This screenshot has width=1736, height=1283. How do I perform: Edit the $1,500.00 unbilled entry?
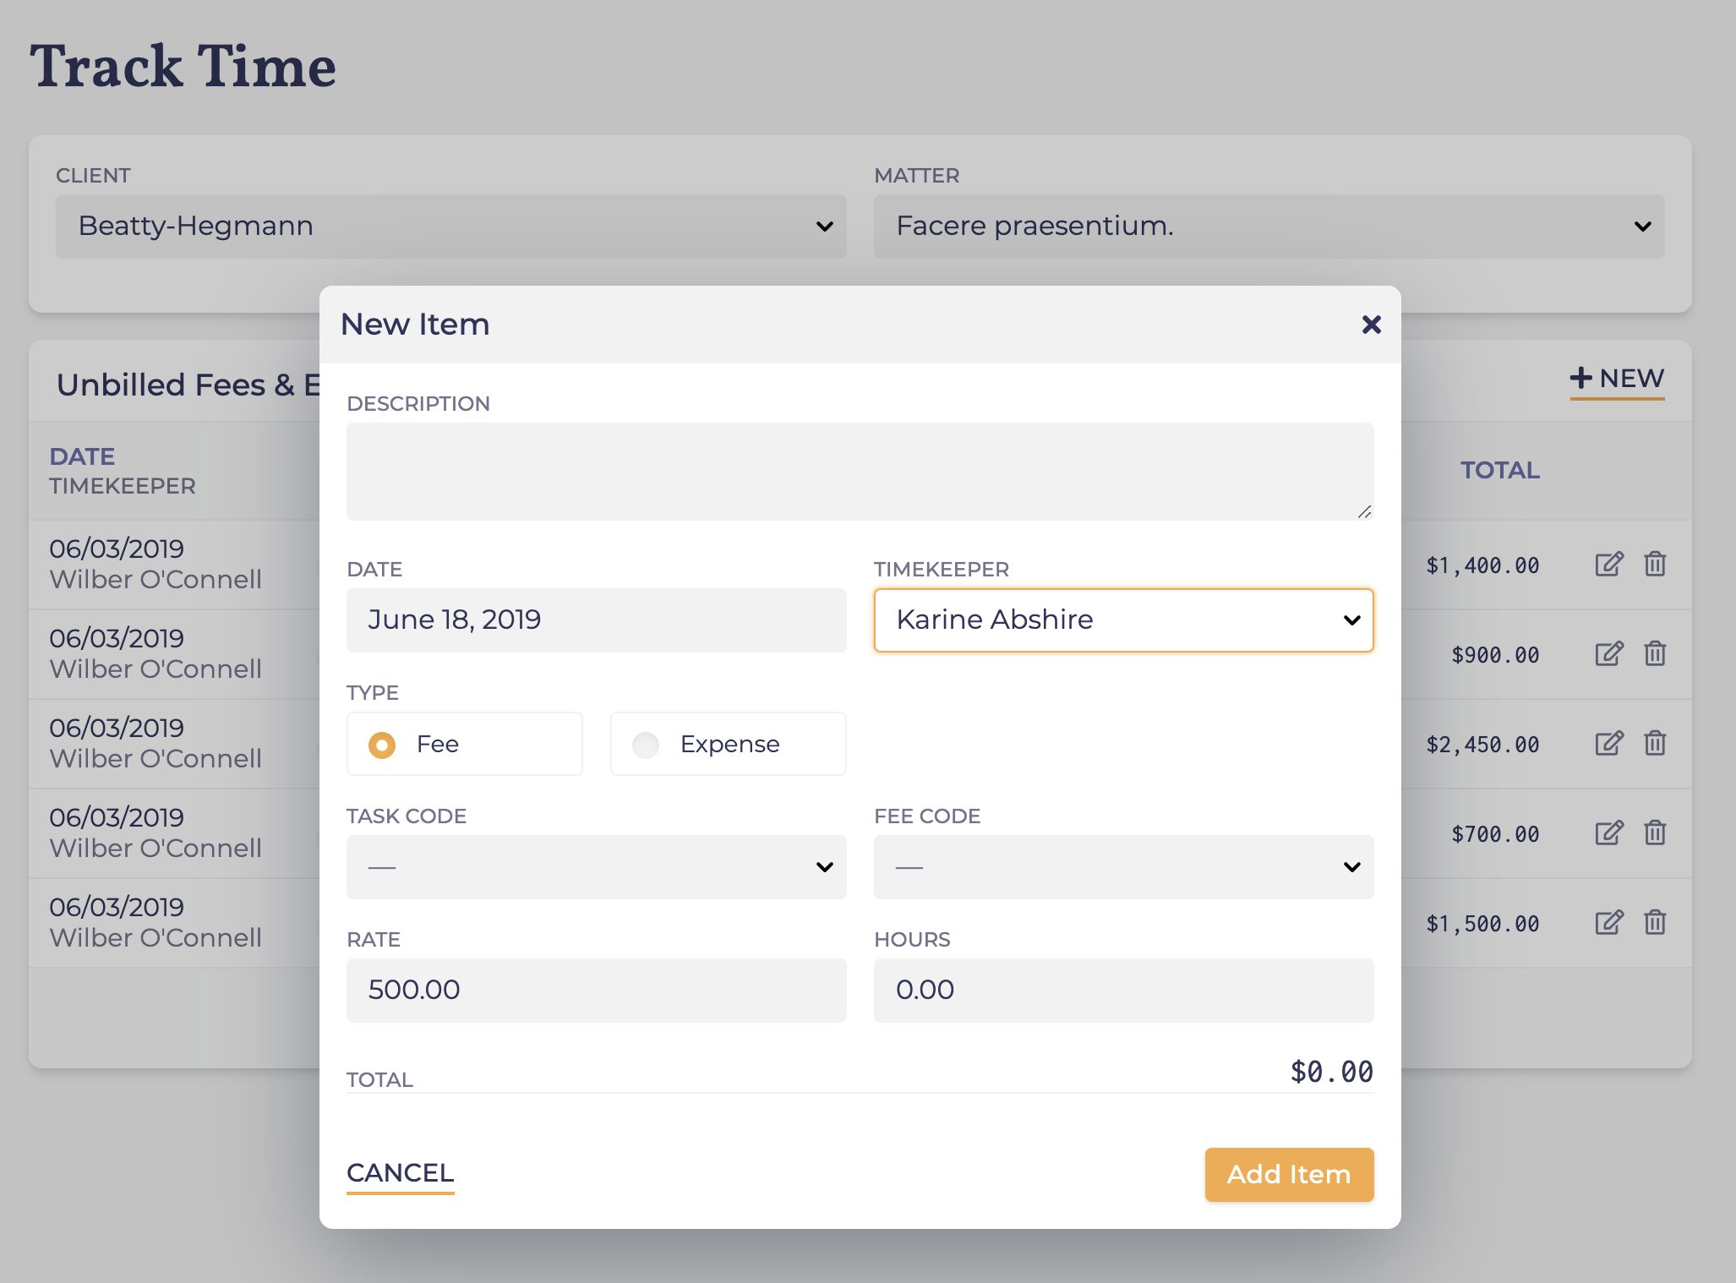1608,923
